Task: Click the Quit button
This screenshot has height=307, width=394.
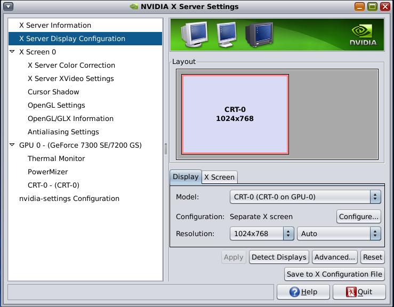Action: [359, 292]
